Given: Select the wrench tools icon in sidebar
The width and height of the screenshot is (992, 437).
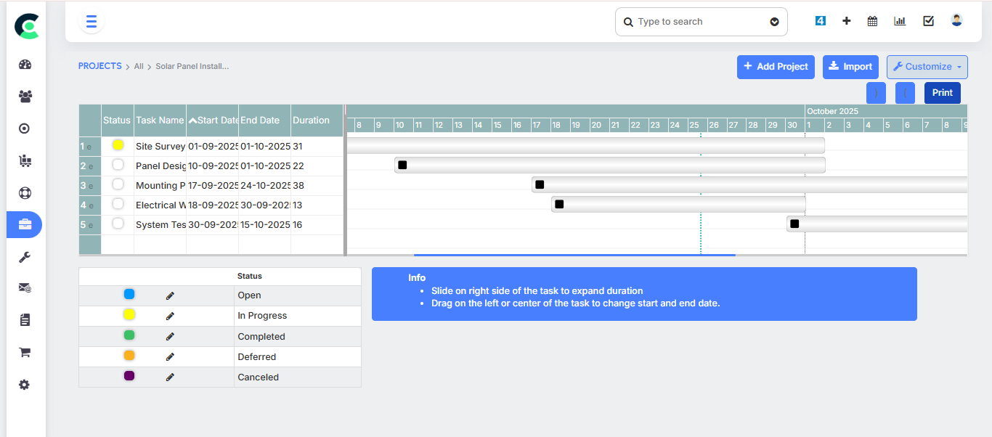Looking at the screenshot, I should (24, 256).
